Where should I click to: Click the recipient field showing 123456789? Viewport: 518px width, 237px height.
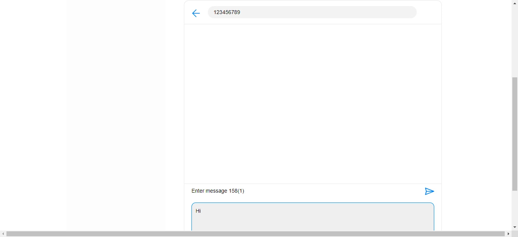(312, 12)
